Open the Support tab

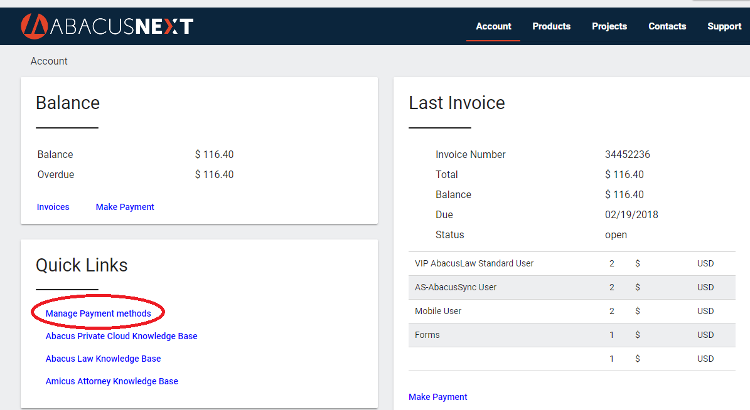coord(724,26)
